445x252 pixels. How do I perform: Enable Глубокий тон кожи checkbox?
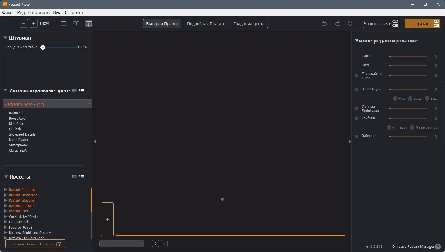357,75
